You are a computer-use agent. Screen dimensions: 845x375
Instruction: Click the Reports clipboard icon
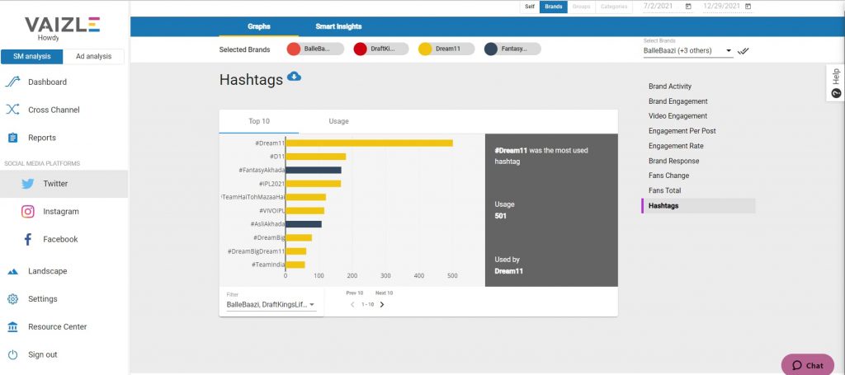click(13, 138)
